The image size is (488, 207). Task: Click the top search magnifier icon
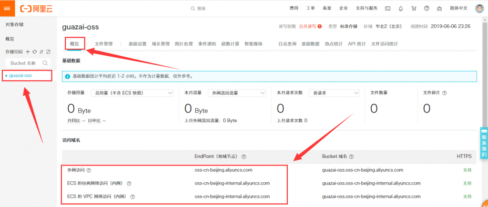pos(193,9)
